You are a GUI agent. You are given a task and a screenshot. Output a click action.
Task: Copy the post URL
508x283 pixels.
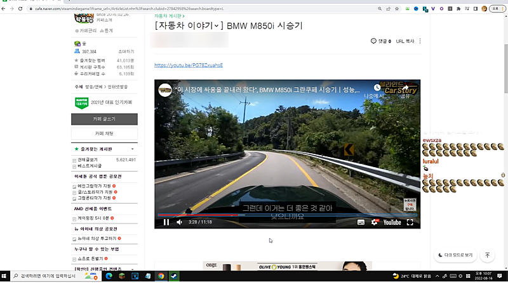pyautogui.click(x=405, y=41)
